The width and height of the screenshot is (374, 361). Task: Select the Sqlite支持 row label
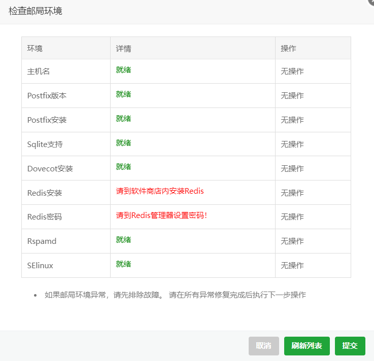point(45,144)
